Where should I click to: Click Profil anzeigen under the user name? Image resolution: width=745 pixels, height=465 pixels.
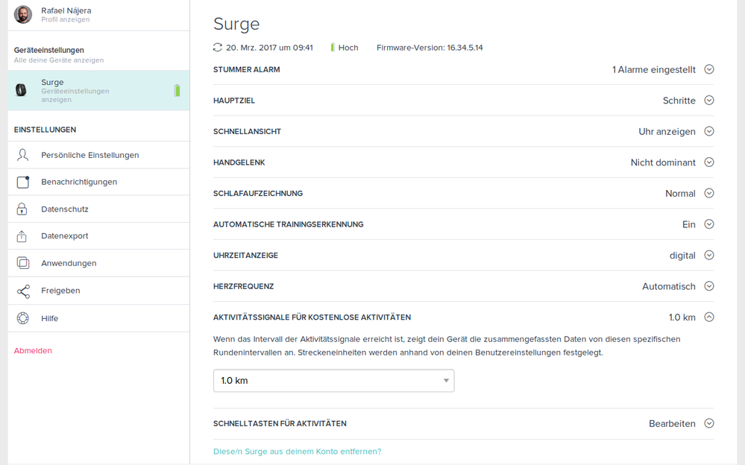(x=65, y=19)
